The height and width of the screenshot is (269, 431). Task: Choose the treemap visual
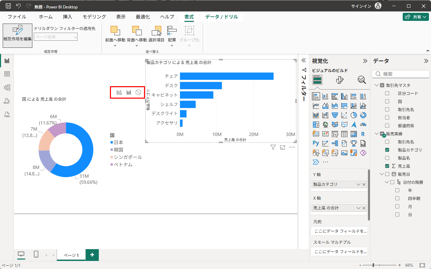316,125
